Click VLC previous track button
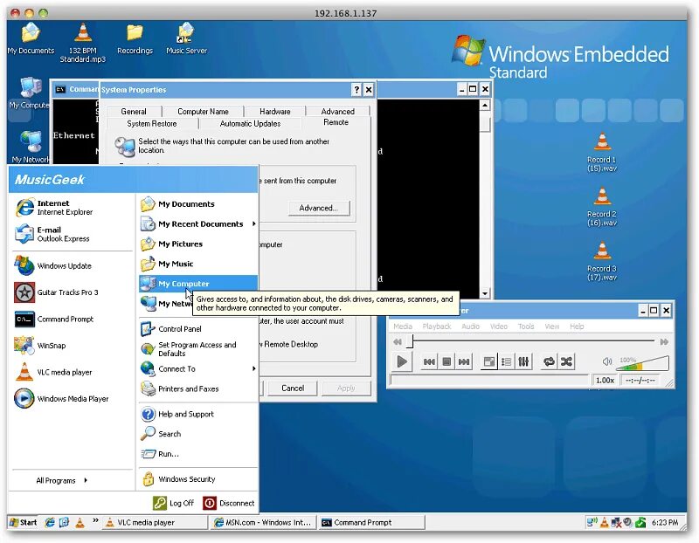This screenshot has height=543, width=699. [x=429, y=361]
